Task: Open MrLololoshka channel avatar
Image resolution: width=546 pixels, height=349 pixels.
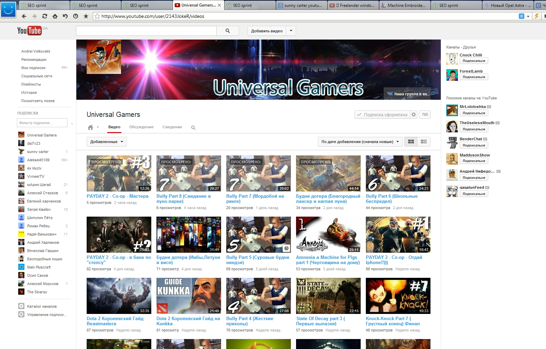Action: 452,110
